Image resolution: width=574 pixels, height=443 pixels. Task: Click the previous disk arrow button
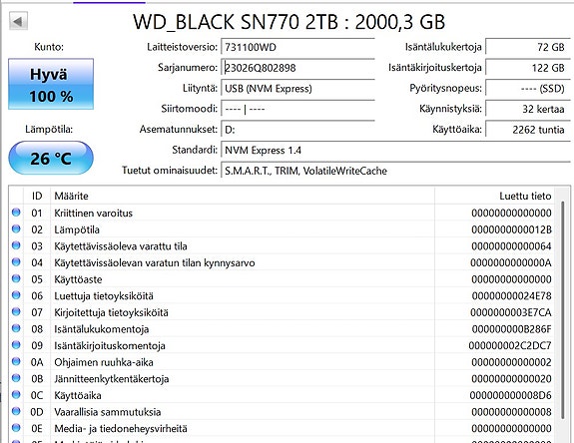tap(18, 21)
